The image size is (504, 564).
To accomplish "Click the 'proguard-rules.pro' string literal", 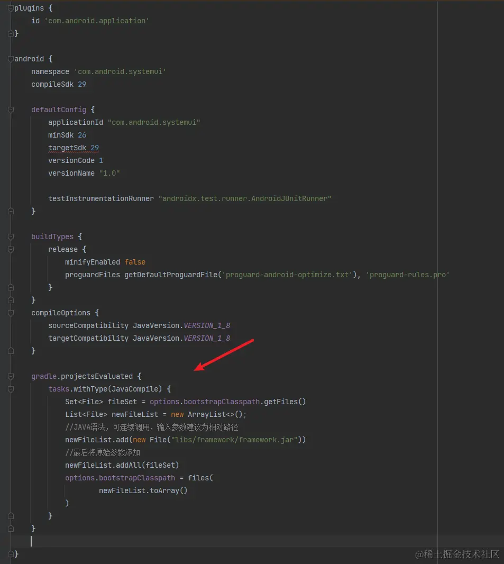I will (x=407, y=275).
